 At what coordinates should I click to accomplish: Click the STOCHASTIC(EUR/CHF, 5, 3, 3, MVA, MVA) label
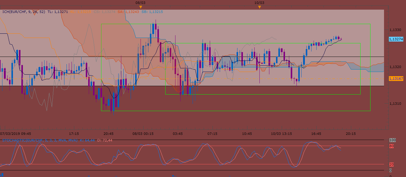40,140
